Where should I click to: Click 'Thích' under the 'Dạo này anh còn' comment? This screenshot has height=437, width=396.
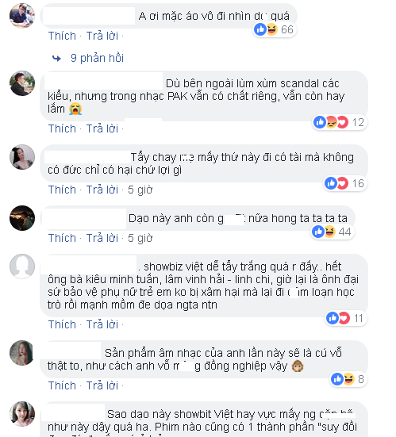[62, 238]
